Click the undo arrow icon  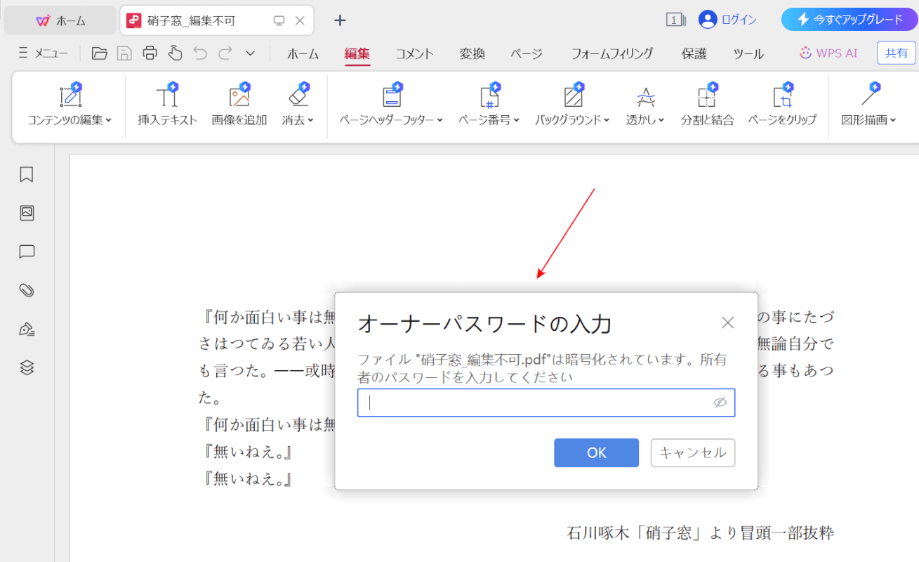[200, 53]
